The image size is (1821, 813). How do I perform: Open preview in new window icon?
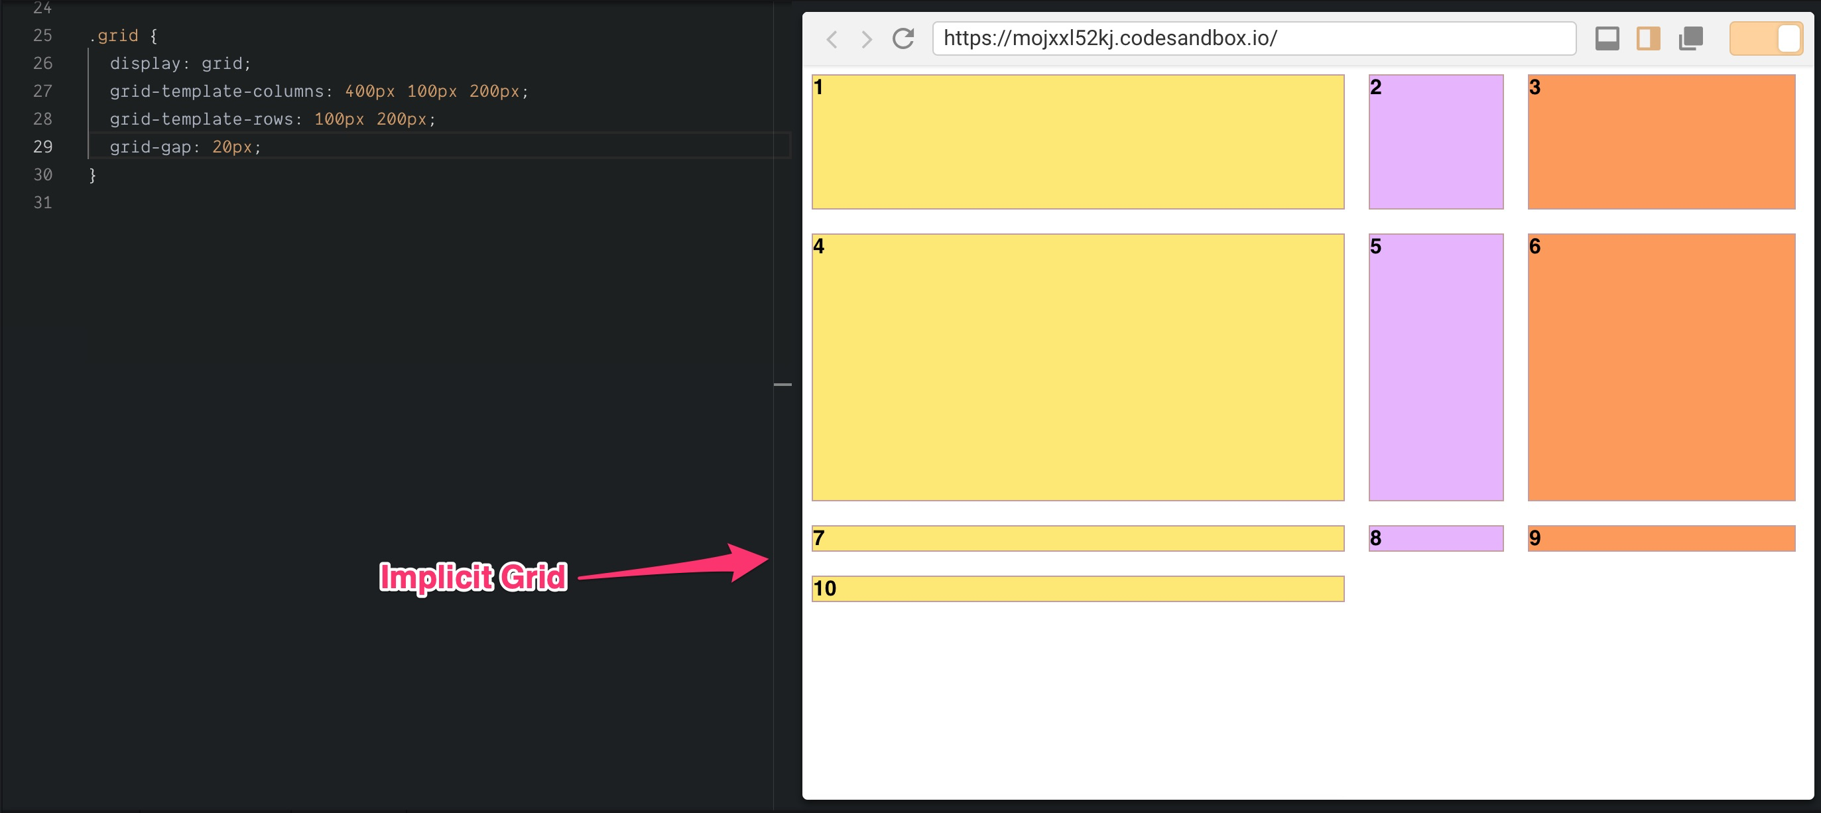tap(1691, 38)
